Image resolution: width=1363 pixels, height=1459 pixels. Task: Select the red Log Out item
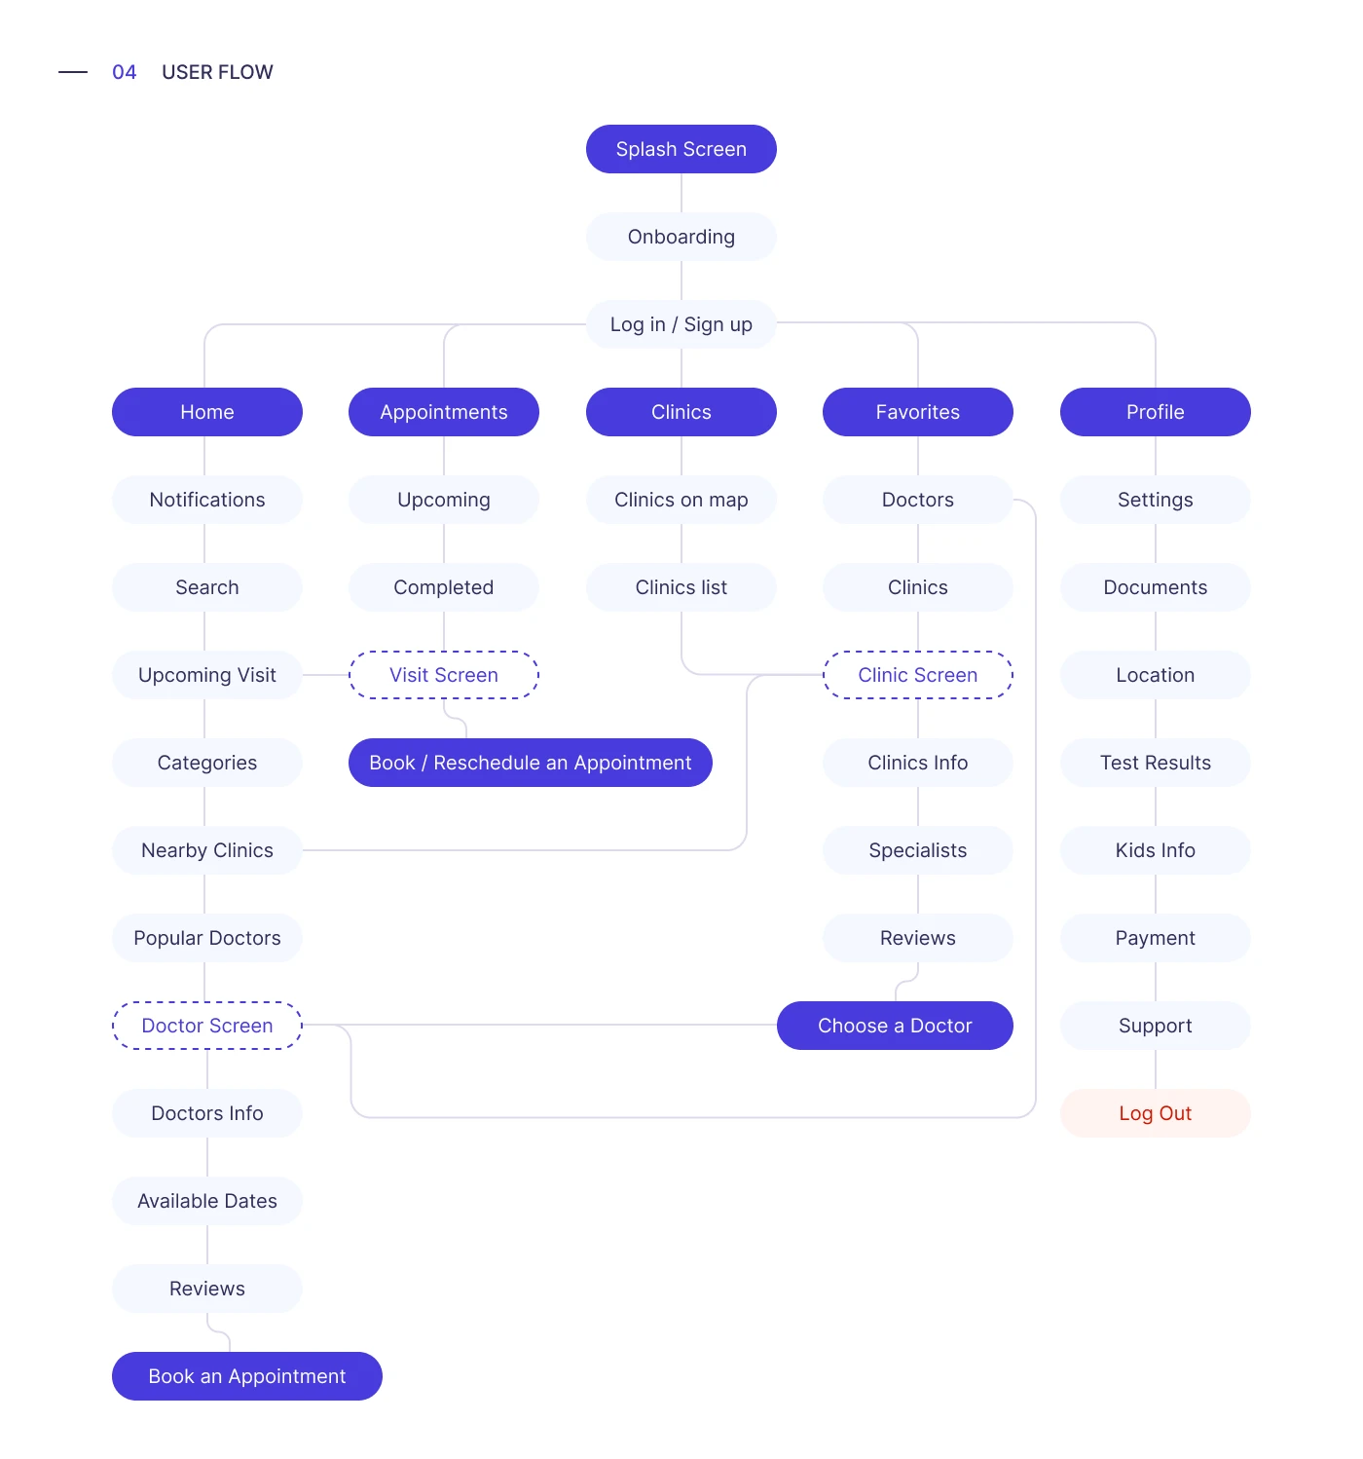click(x=1155, y=1113)
